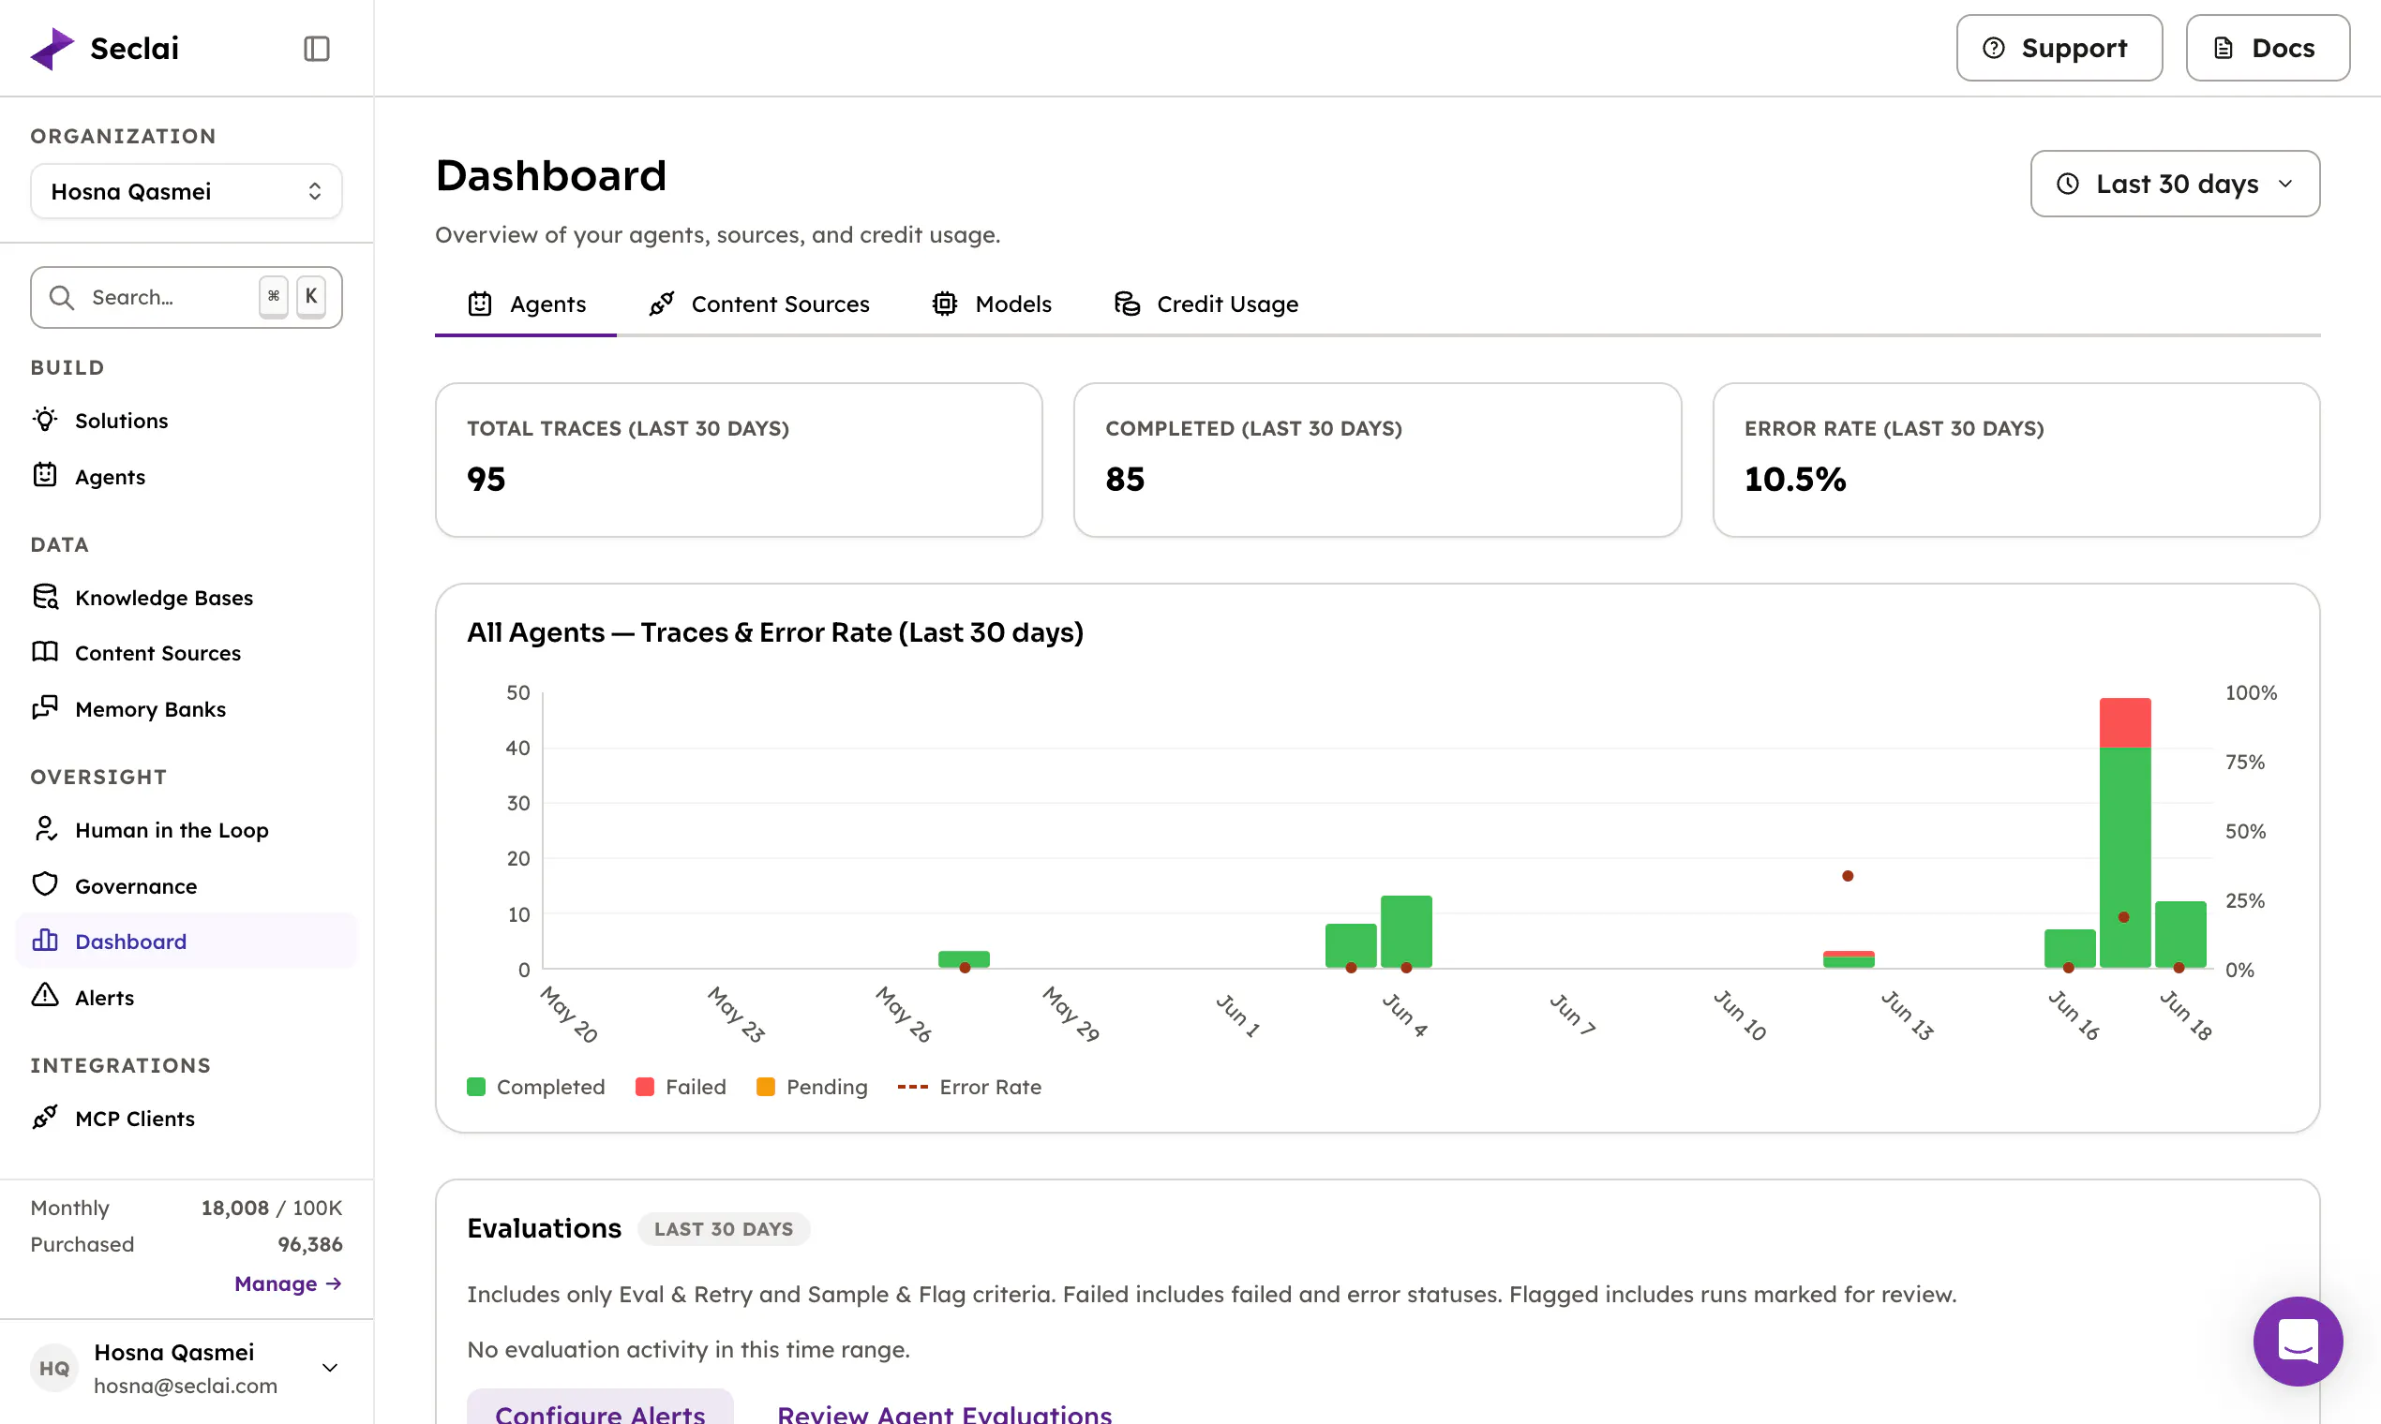Open Memory Banks icon
The width and height of the screenshot is (2381, 1424).
[x=45, y=708]
